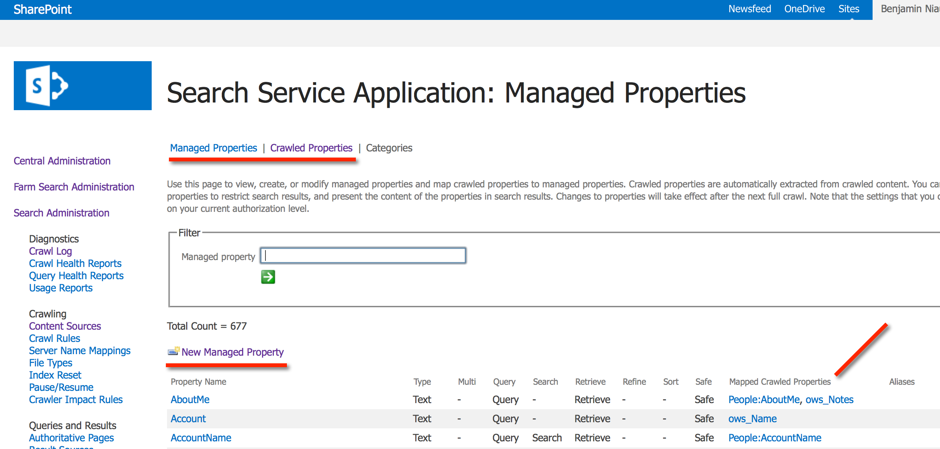This screenshot has height=449, width=940.
Task: Click the Property Name column header
Action: 198,382
